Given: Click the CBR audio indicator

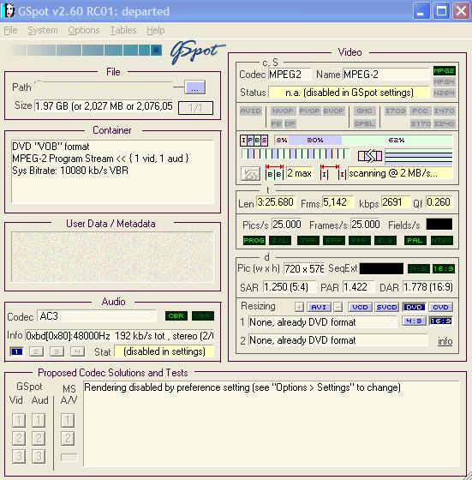Looking at the screenshot, I should pos(176,316).
